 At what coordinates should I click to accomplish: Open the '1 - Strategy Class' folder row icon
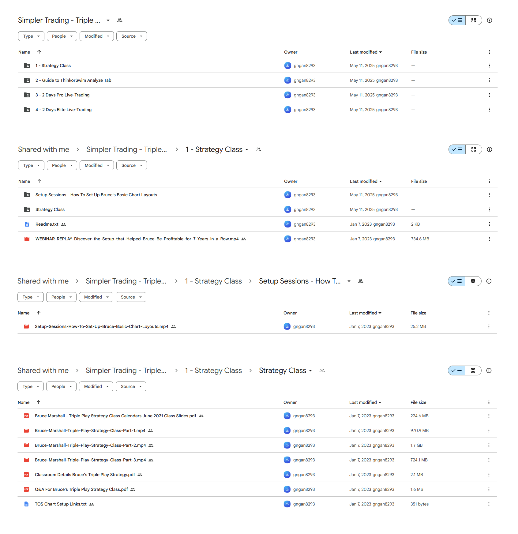[x=27, y=66]
